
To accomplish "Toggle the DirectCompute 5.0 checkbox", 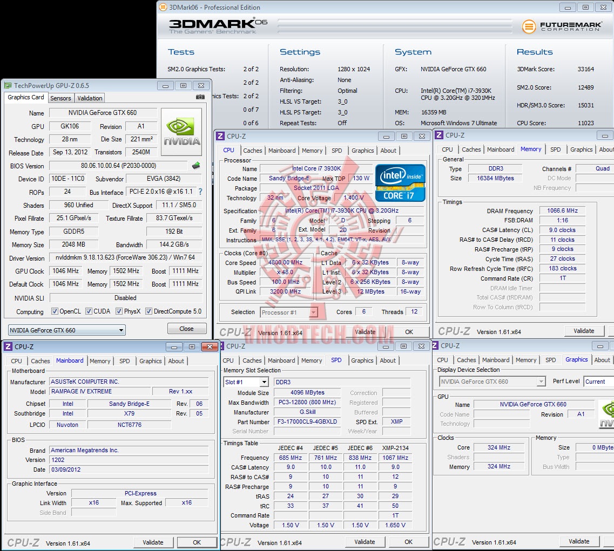I will click(149, 311).
